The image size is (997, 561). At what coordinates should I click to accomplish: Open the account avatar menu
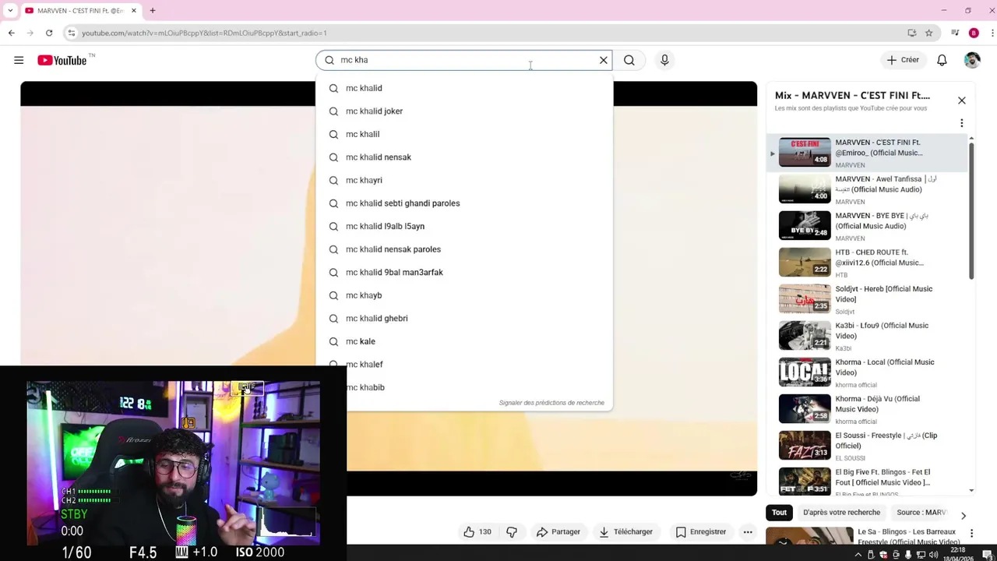tap(972, 60)
